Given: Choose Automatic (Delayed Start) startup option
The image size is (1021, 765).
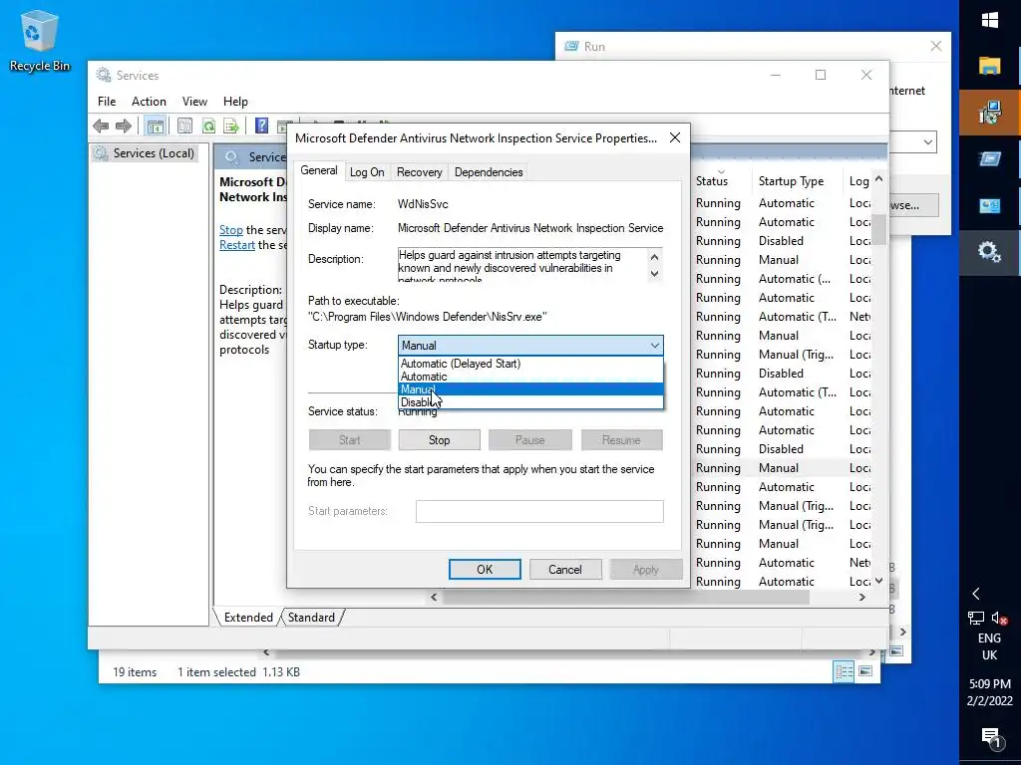Looking at the screenshot, I should tap(530, 364).
